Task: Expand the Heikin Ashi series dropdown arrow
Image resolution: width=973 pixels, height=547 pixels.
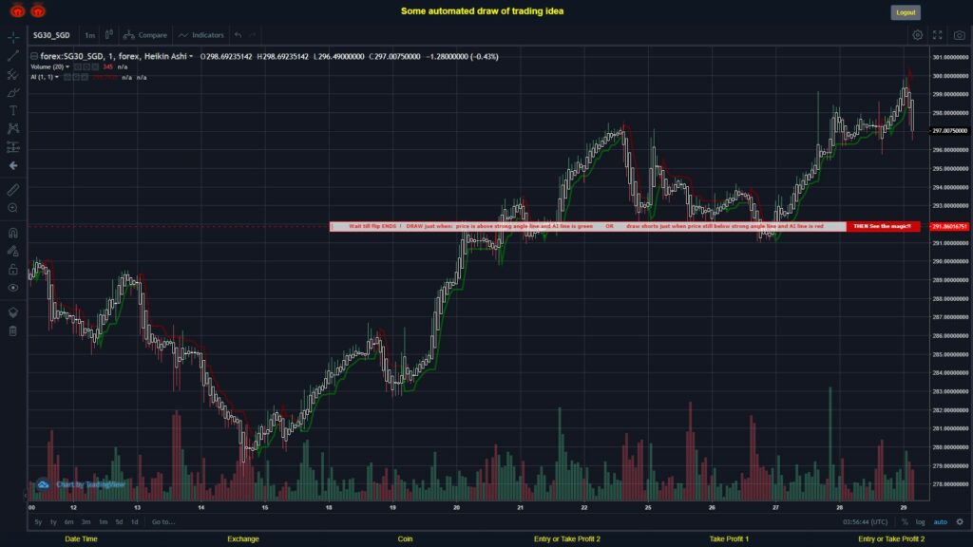Action: point(191,56)
